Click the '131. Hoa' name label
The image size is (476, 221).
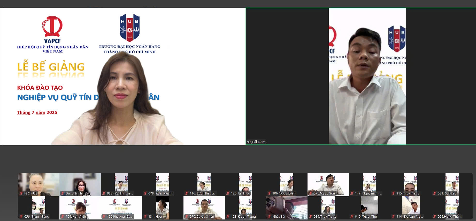155,216
